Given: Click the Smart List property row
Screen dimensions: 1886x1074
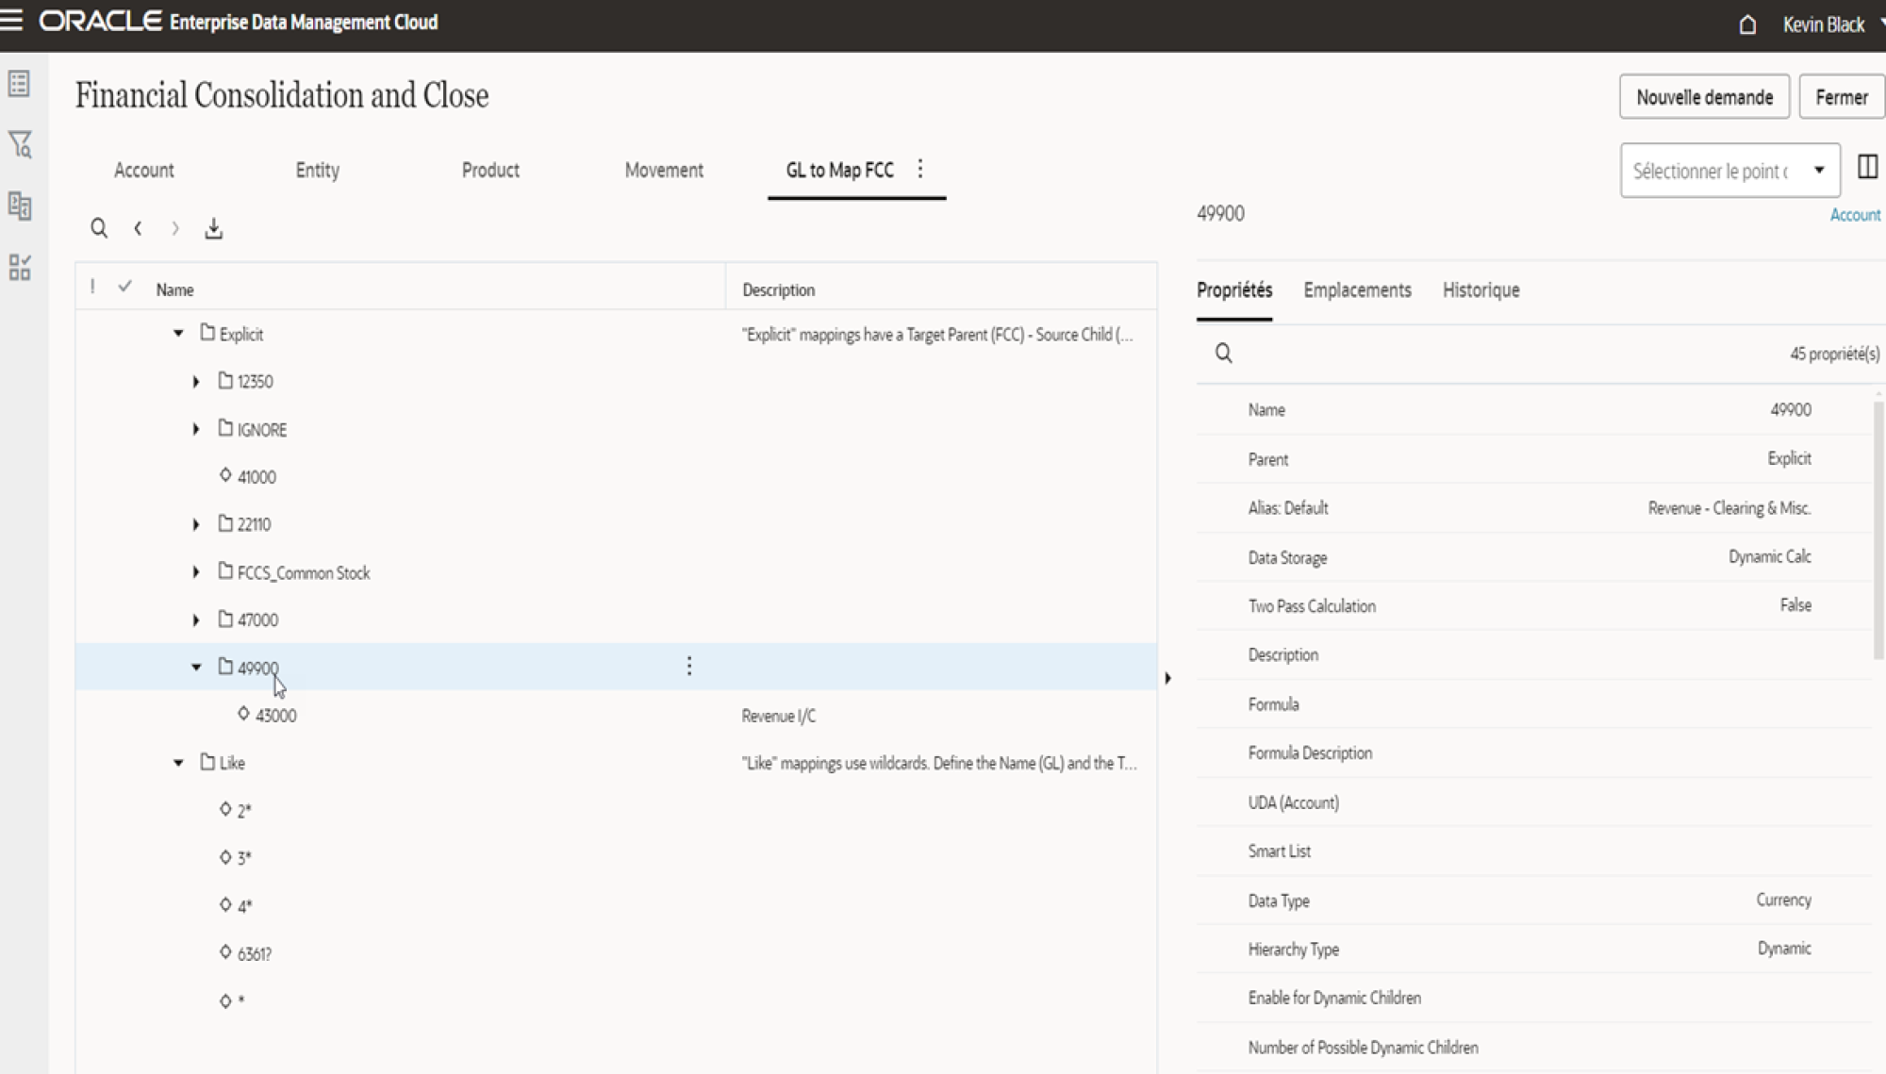Looking at the screenshot, I should pos(1533,851).
